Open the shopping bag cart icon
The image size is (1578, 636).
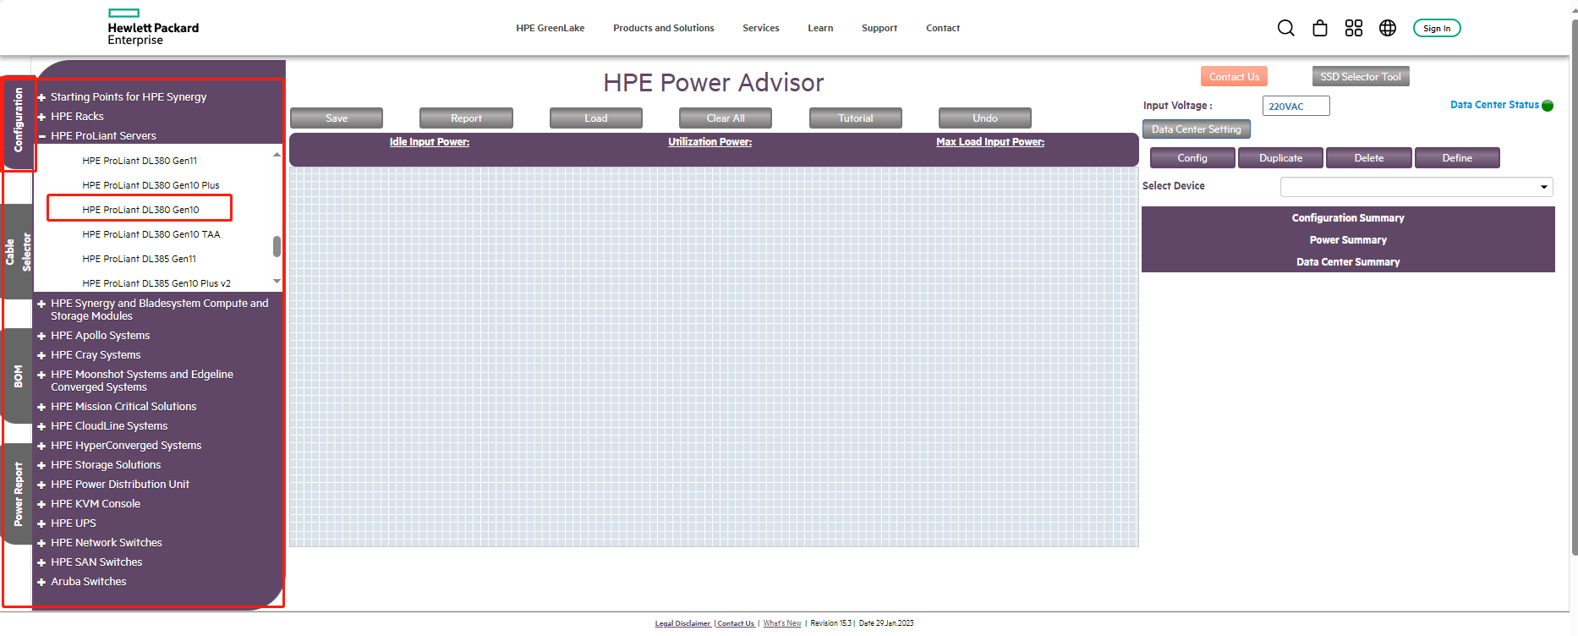(x=1320, y=28)
